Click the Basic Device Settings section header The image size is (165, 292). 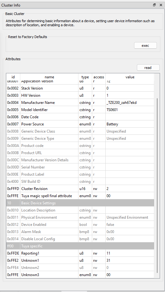(x=80, y=203)
